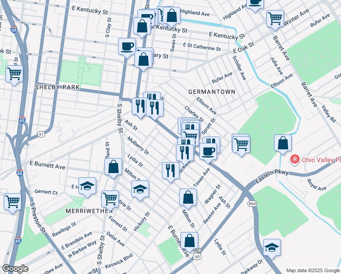Select the shopping bag marker near Ohio Valley
The width and height of the screenshot is (341, 274).
click(x=283, y=144)
